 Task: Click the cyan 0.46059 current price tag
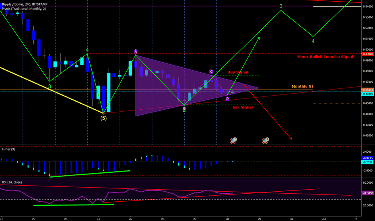pos(368,94)
